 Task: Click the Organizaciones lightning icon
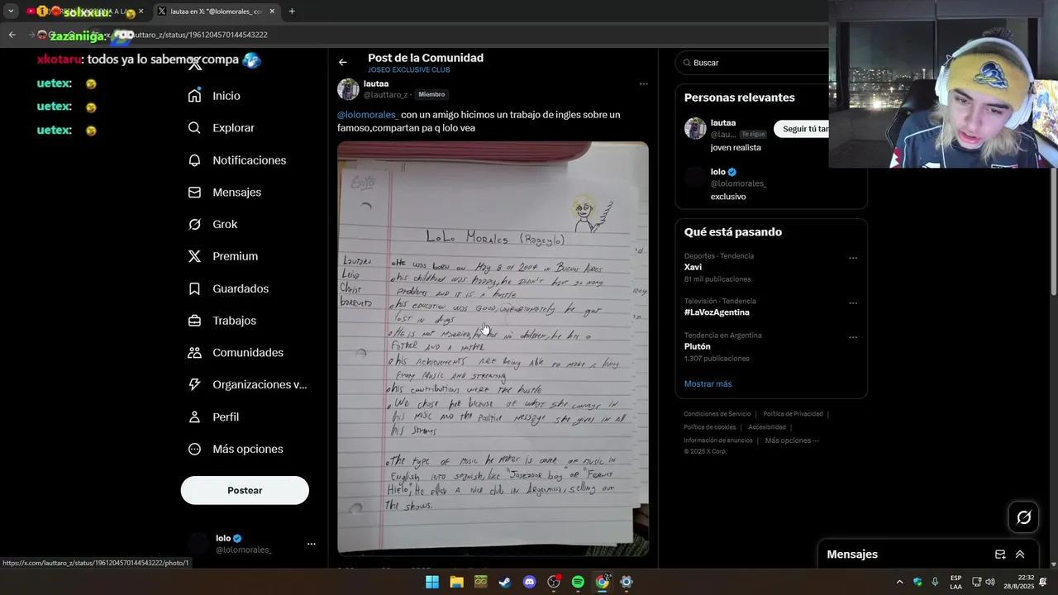coord(194,385)
